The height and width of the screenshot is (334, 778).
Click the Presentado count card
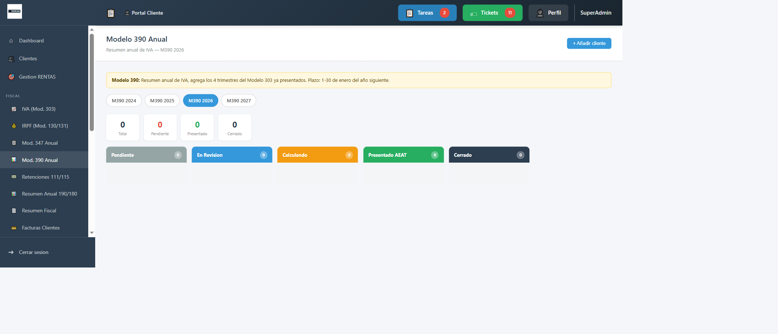point(197,128)
